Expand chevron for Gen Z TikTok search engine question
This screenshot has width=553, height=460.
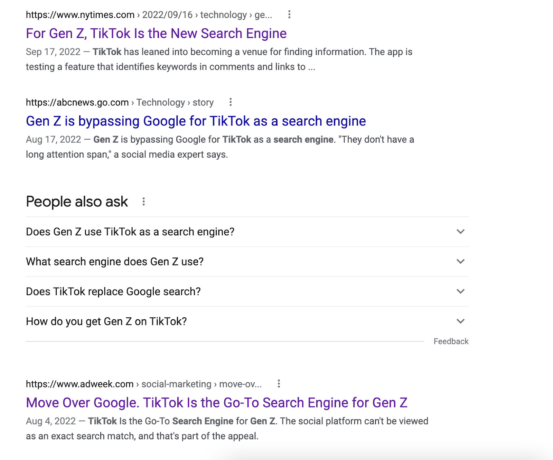click(x=460, y=232)
